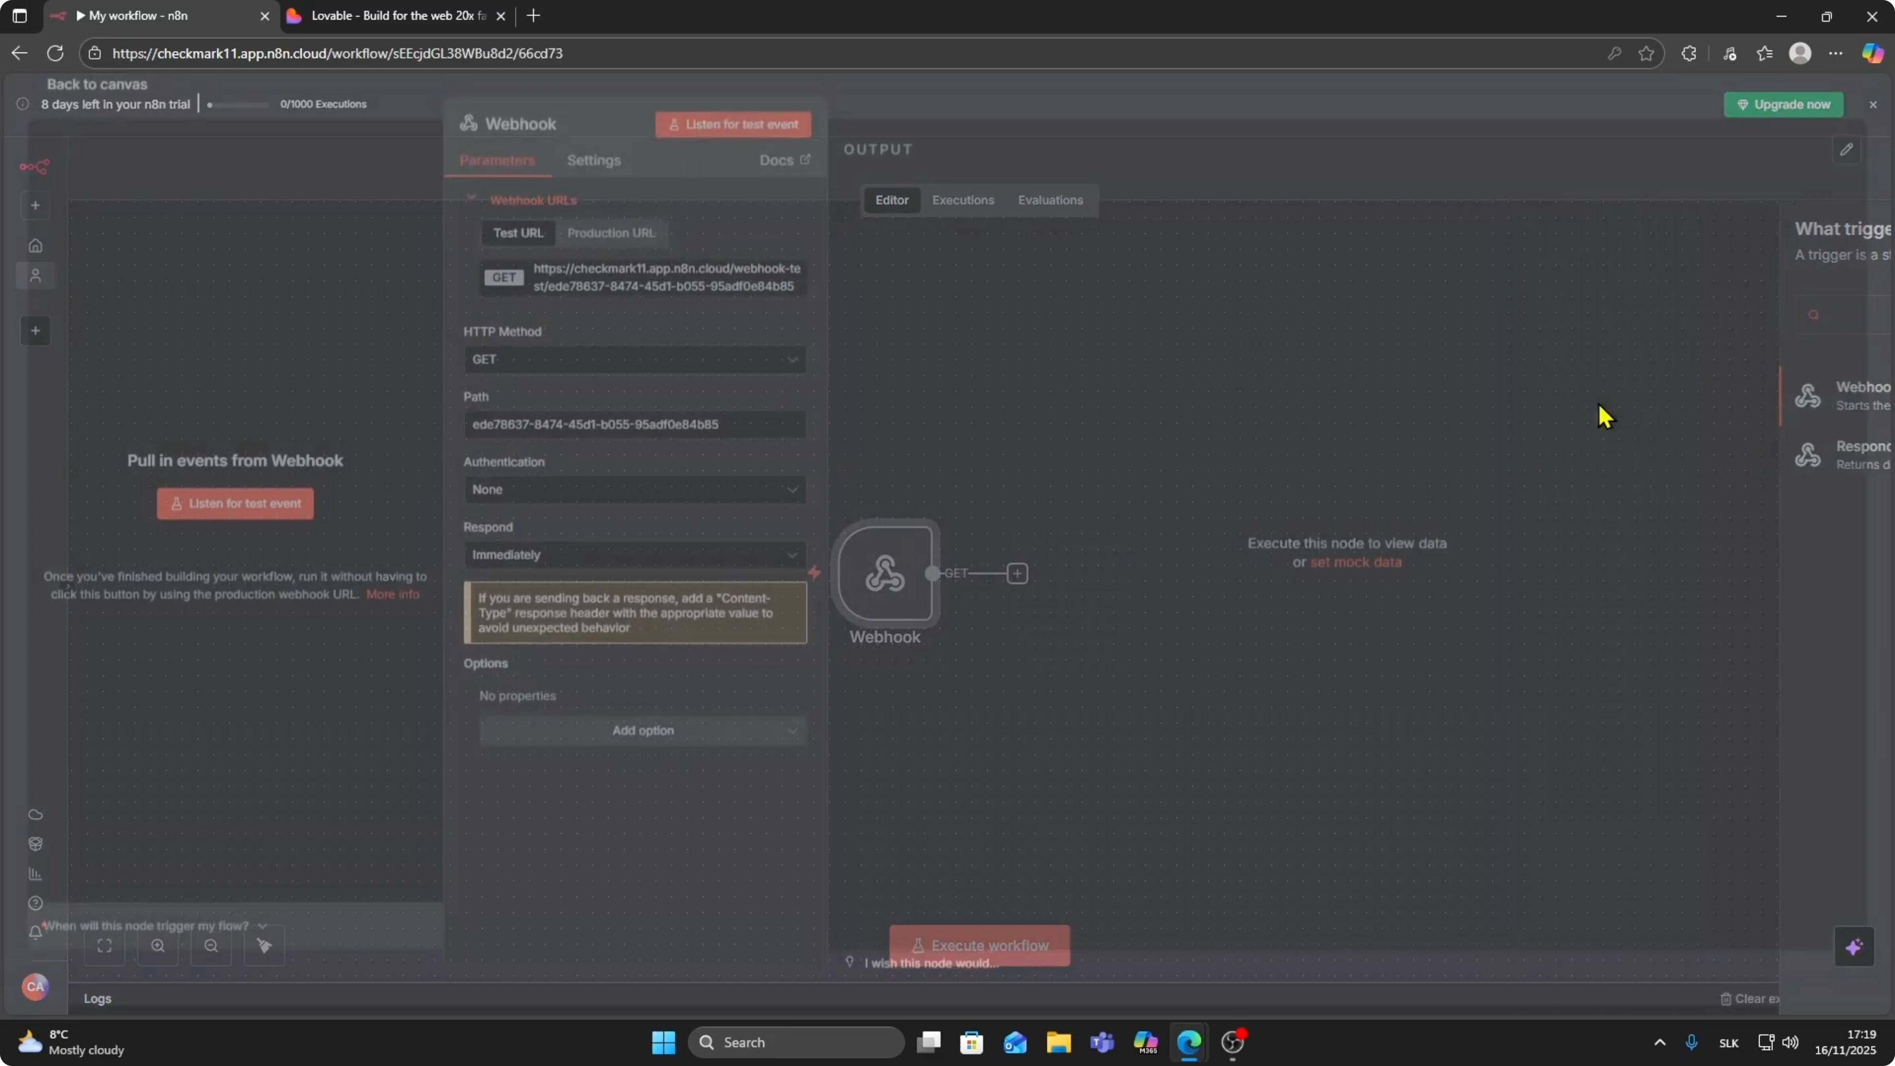Image resolution: width=1895 pixels, height=1066 pixels.
Task: Click Listen for test event under Pull in events
Action: coord(235,504)
